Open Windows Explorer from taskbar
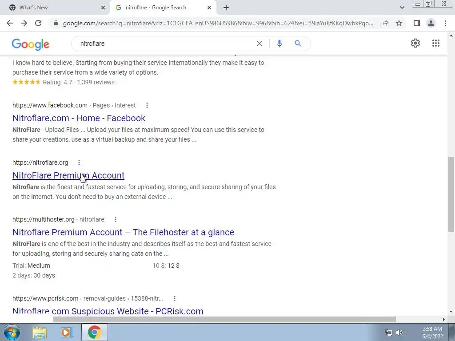The width and height of the screenshot is (455, 341). (x=40, y=333)
